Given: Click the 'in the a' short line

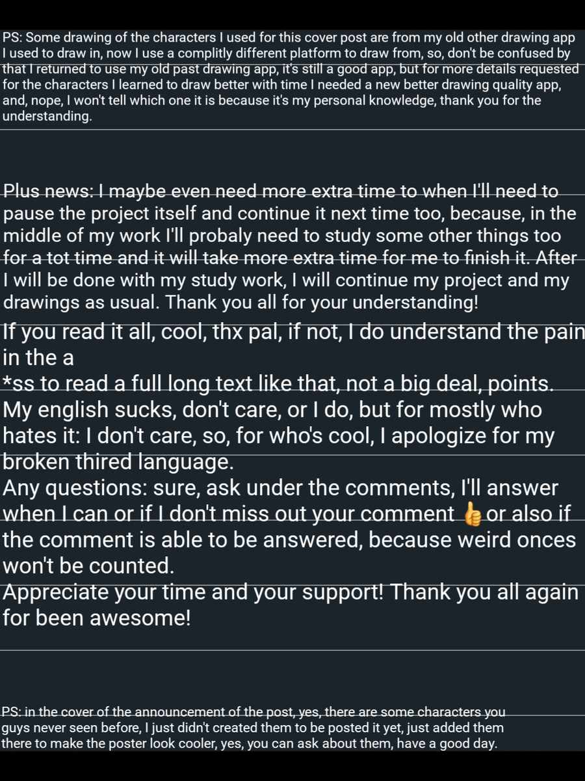Looking at the screenshot, I should (x=38, y=358).
